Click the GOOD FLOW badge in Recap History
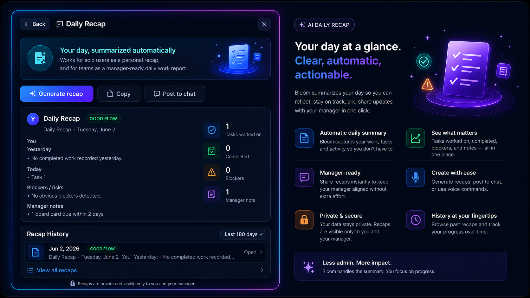Viewport: 530px width, 298px height. (102, 249)
